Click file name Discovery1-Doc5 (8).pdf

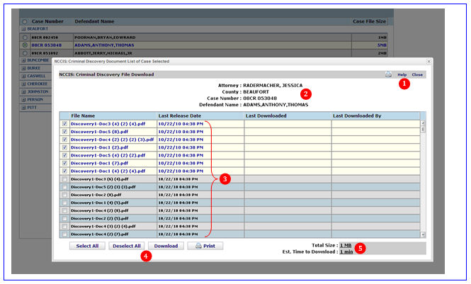pyautogui.click(x=99, y=132)
